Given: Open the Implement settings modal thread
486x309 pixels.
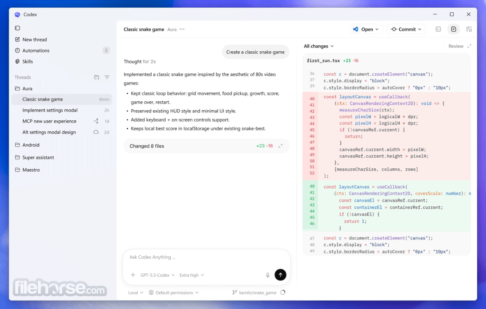Looking at the screenshot, I should [x=62, y=110].
